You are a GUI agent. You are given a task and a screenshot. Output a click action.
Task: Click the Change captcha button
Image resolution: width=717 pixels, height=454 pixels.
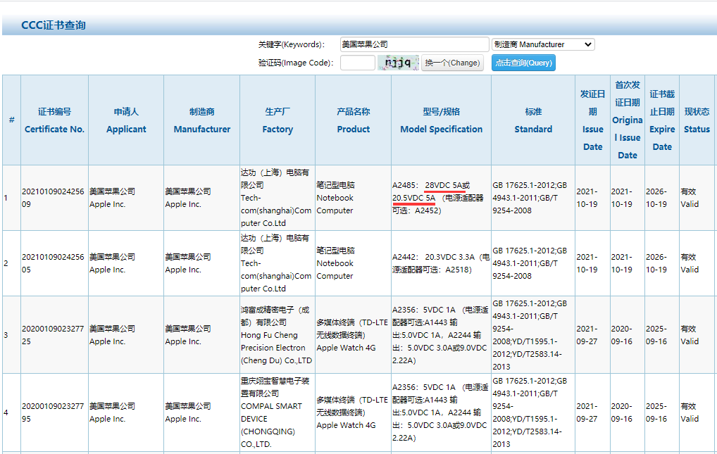click(452, 63)
